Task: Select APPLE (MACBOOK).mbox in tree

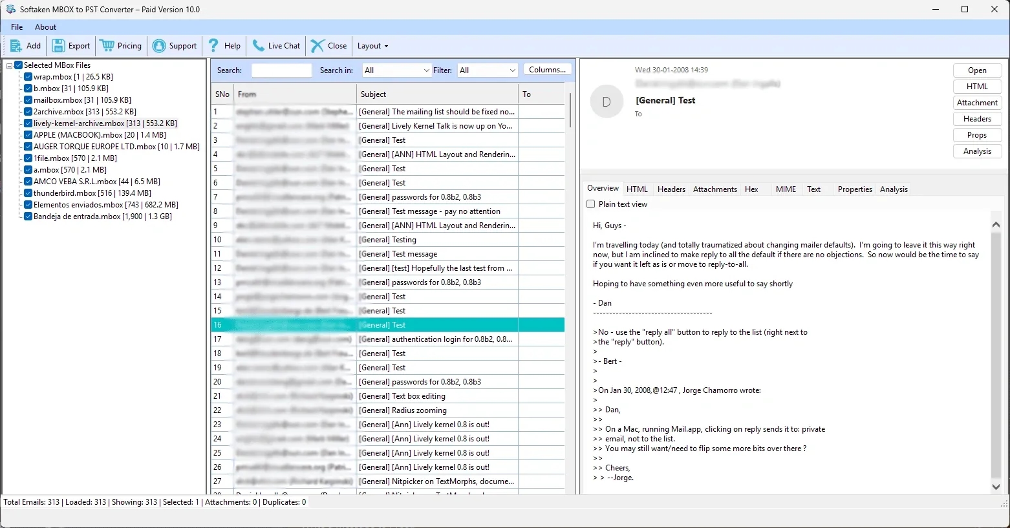Action: coord(100,135)
